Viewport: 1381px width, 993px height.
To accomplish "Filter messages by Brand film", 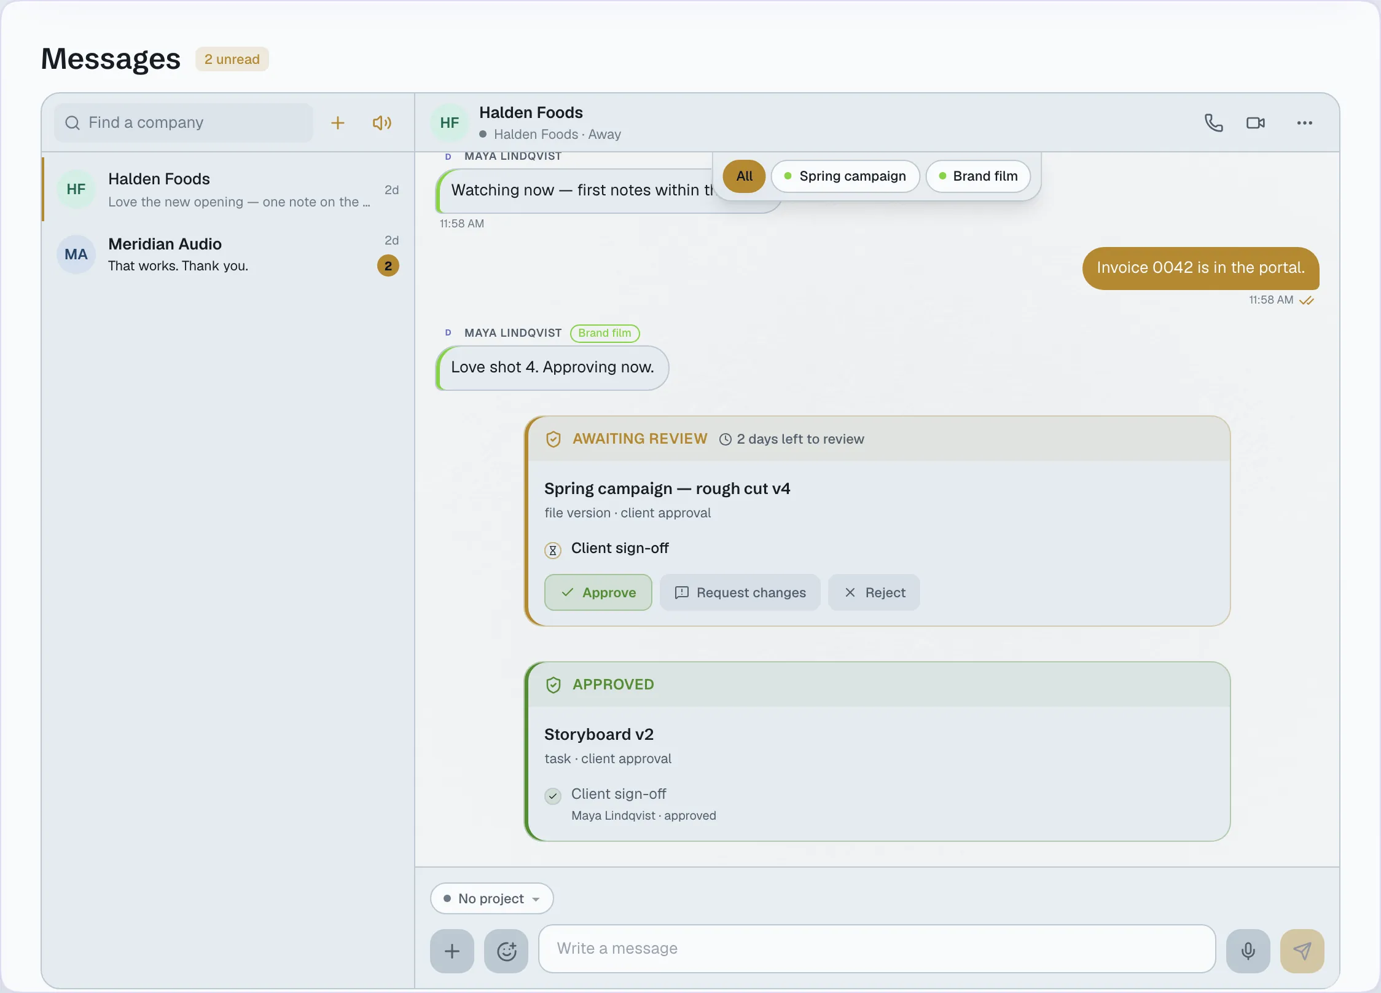I will [978, 176].
